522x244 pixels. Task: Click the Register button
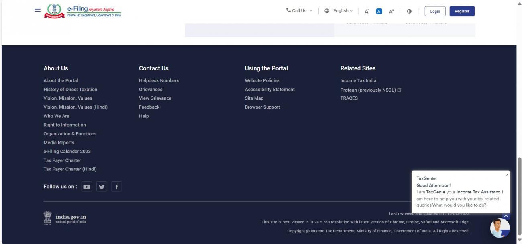[x=462, y=11]
